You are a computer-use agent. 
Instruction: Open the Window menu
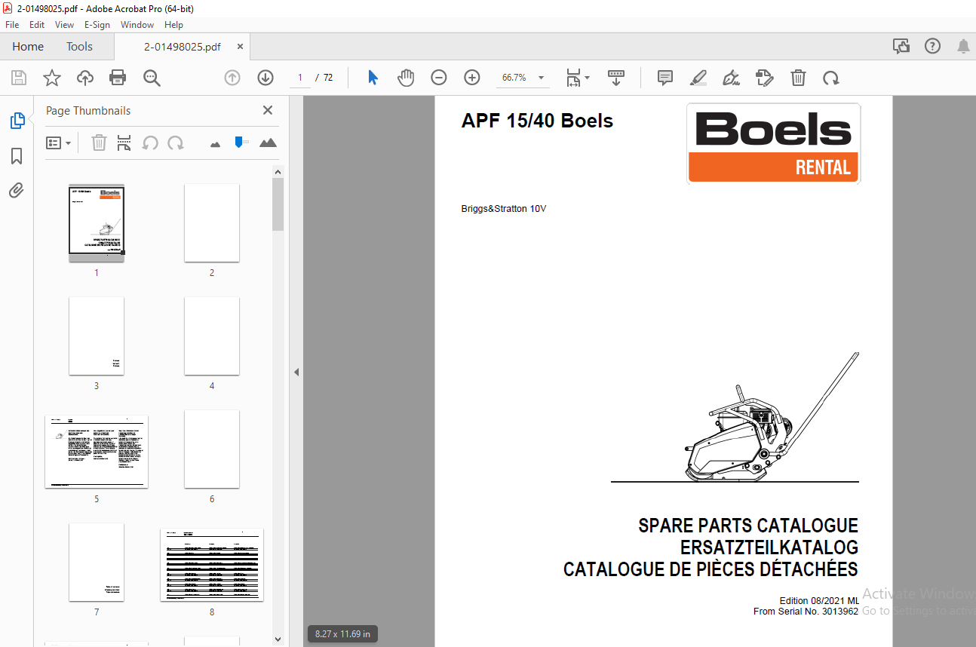[x=137, y=25]
